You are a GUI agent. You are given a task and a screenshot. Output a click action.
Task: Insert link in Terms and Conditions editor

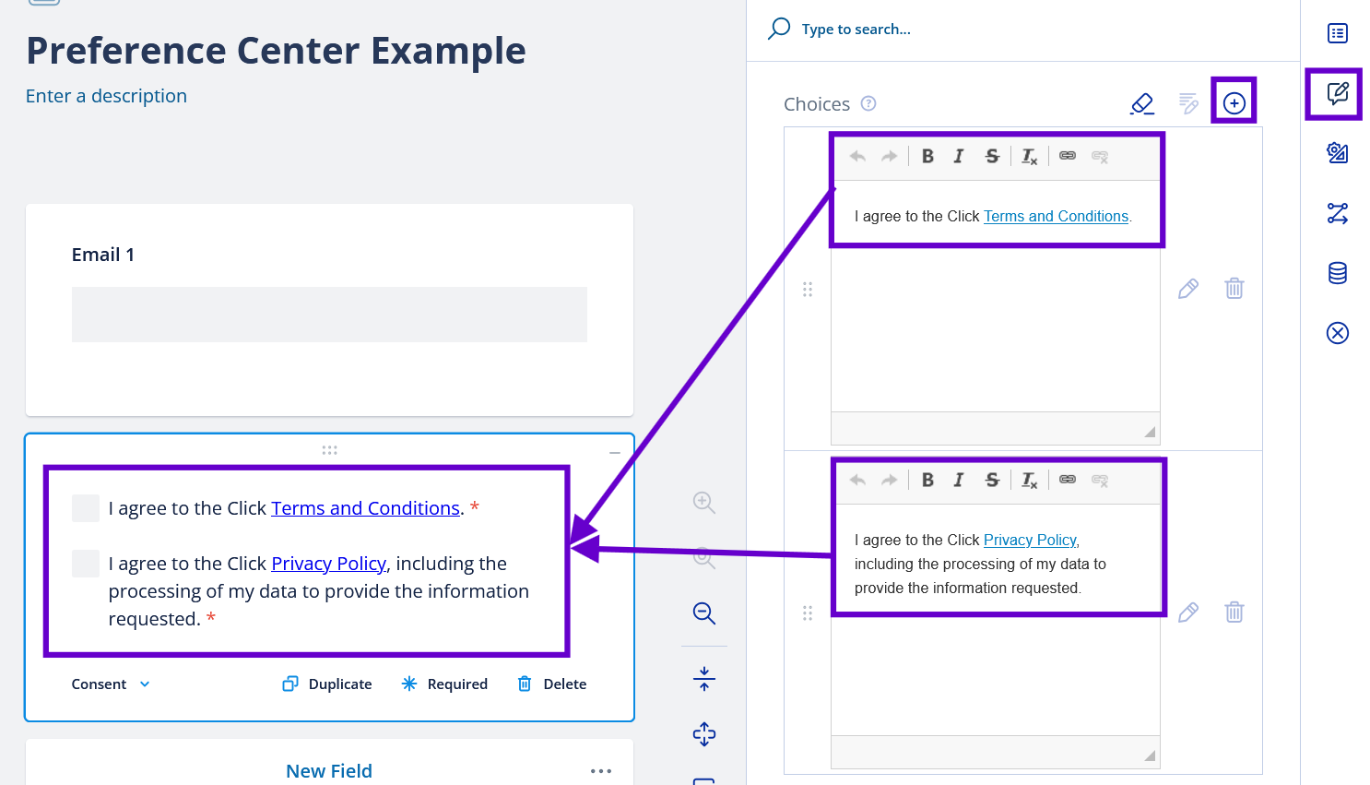(x=1068, y=156)
